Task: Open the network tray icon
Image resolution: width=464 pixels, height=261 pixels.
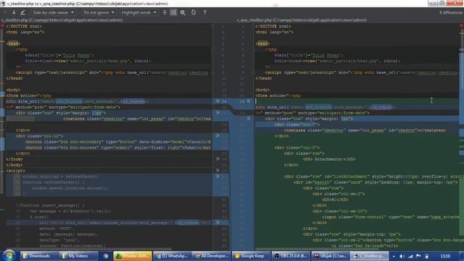Action: click(410, 256)
